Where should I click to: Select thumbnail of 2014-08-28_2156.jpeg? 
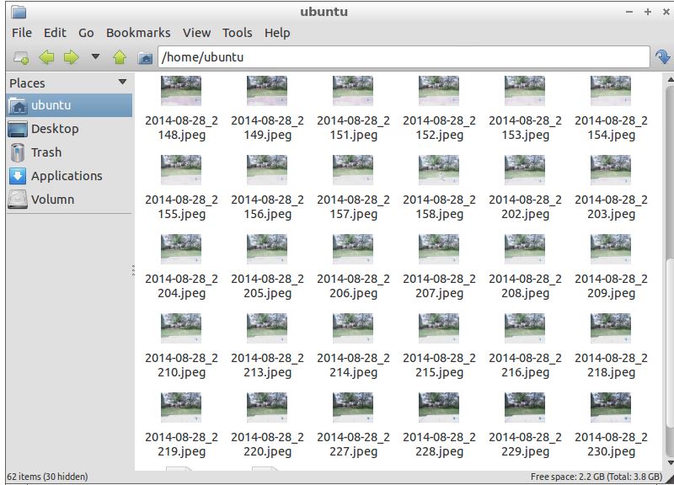(x=267, y=170)
